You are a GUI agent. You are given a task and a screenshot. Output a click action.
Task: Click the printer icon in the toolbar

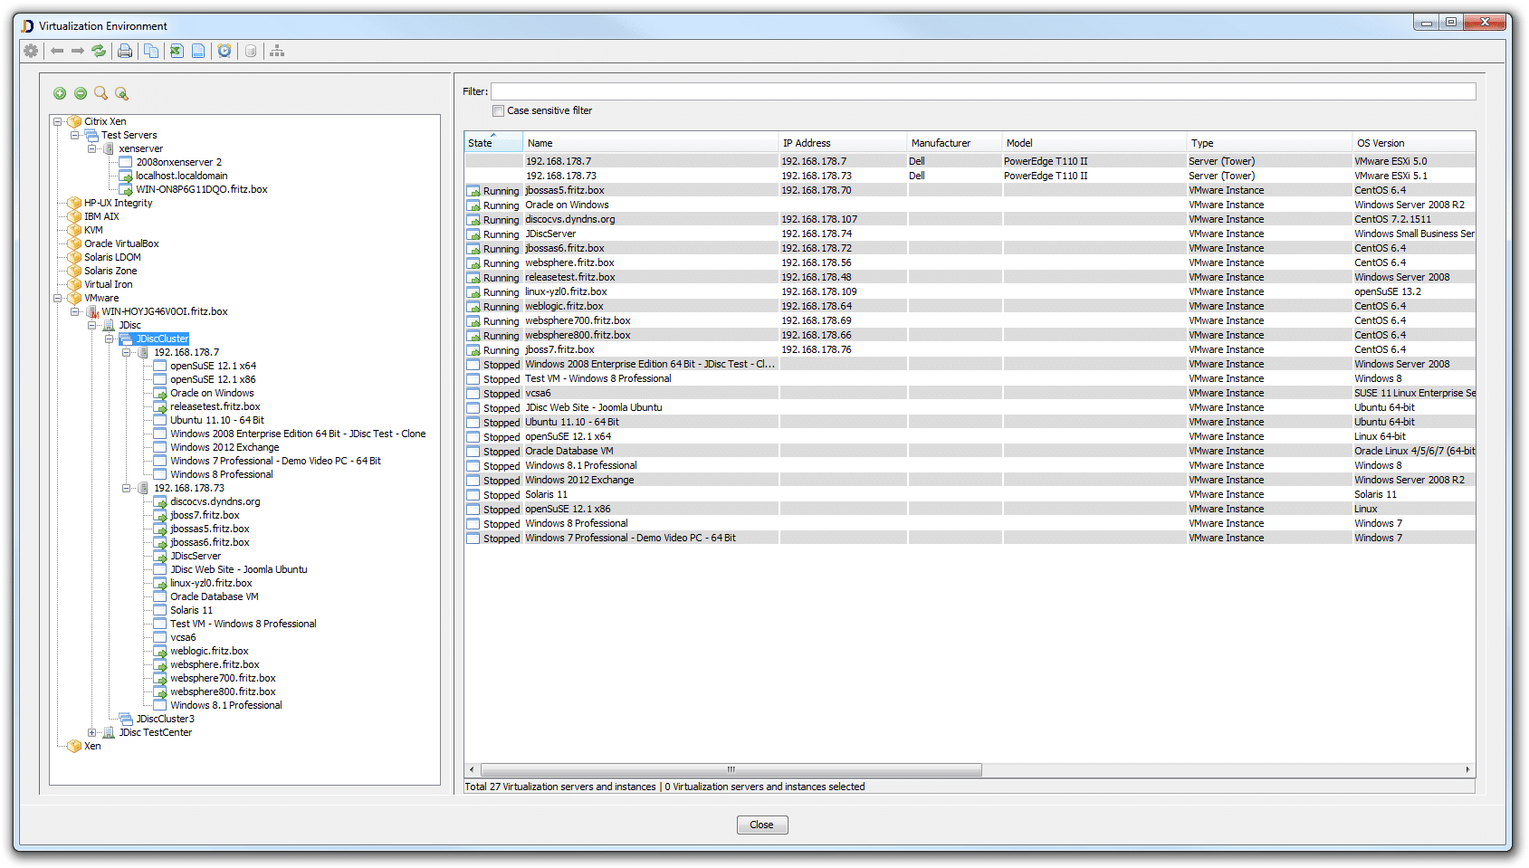point(125,52)
